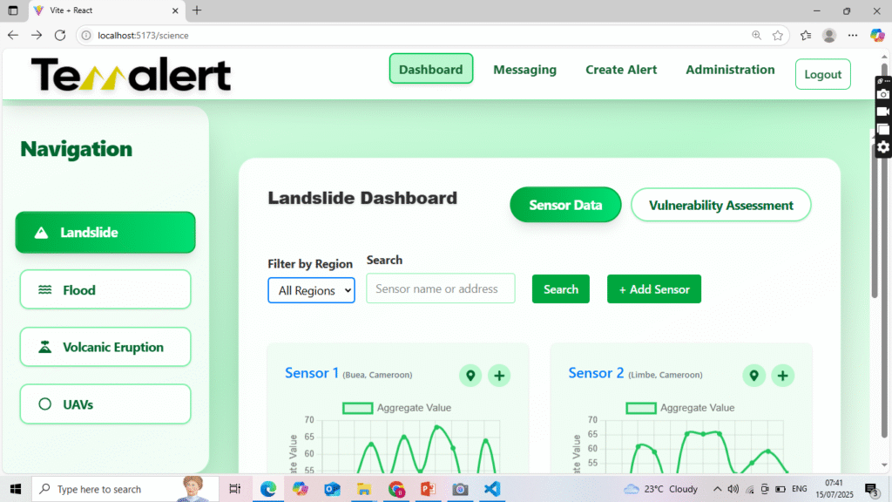
Task: Open browser Settings and more menu
Action: pos(853,35)
